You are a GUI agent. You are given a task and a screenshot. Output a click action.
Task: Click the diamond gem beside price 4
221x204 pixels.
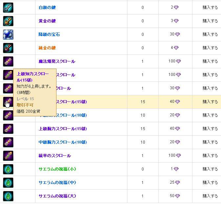pyautogui.click(x=176, y=48)
